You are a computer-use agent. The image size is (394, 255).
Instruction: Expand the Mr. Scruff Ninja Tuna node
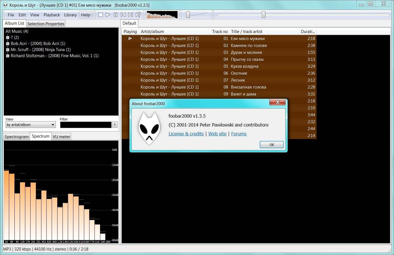(8, 50)
